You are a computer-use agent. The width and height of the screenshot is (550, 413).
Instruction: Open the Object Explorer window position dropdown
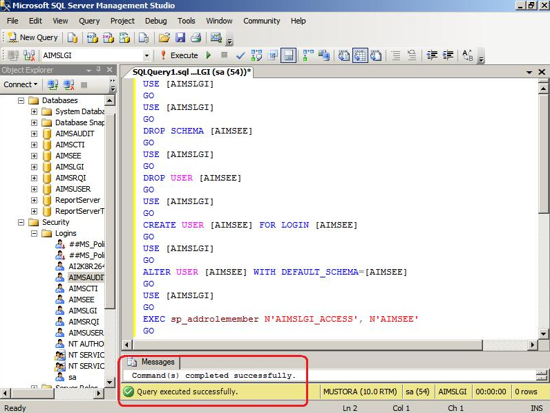88,71
